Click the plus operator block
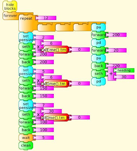The width and height of the screenshot is (137, 151). 111,74
